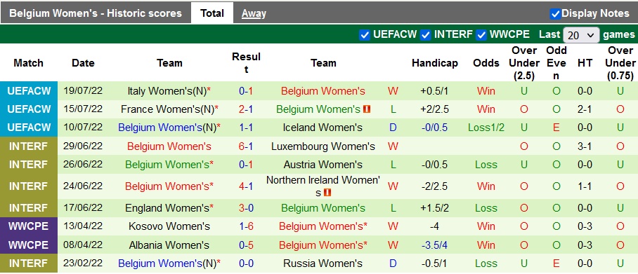Click UEFACW label for 19/07/22 match
The height and width of the screenshot is (274, 638).
pos(29,91)
